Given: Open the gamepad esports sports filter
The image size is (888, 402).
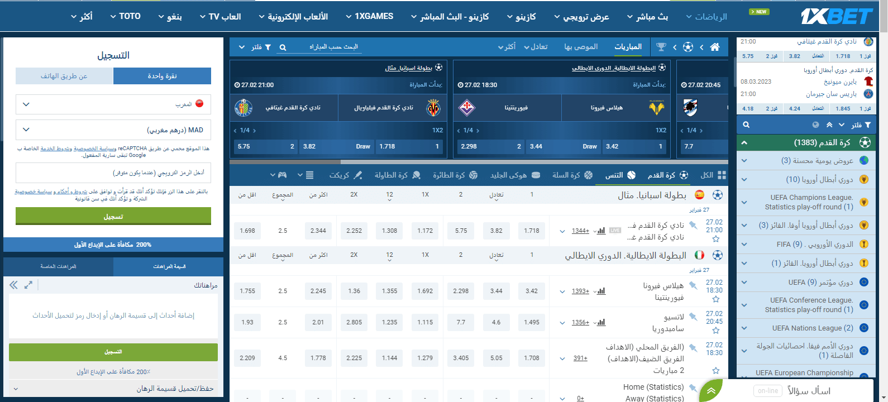Looking at the screenshot, I should point(283,175).
